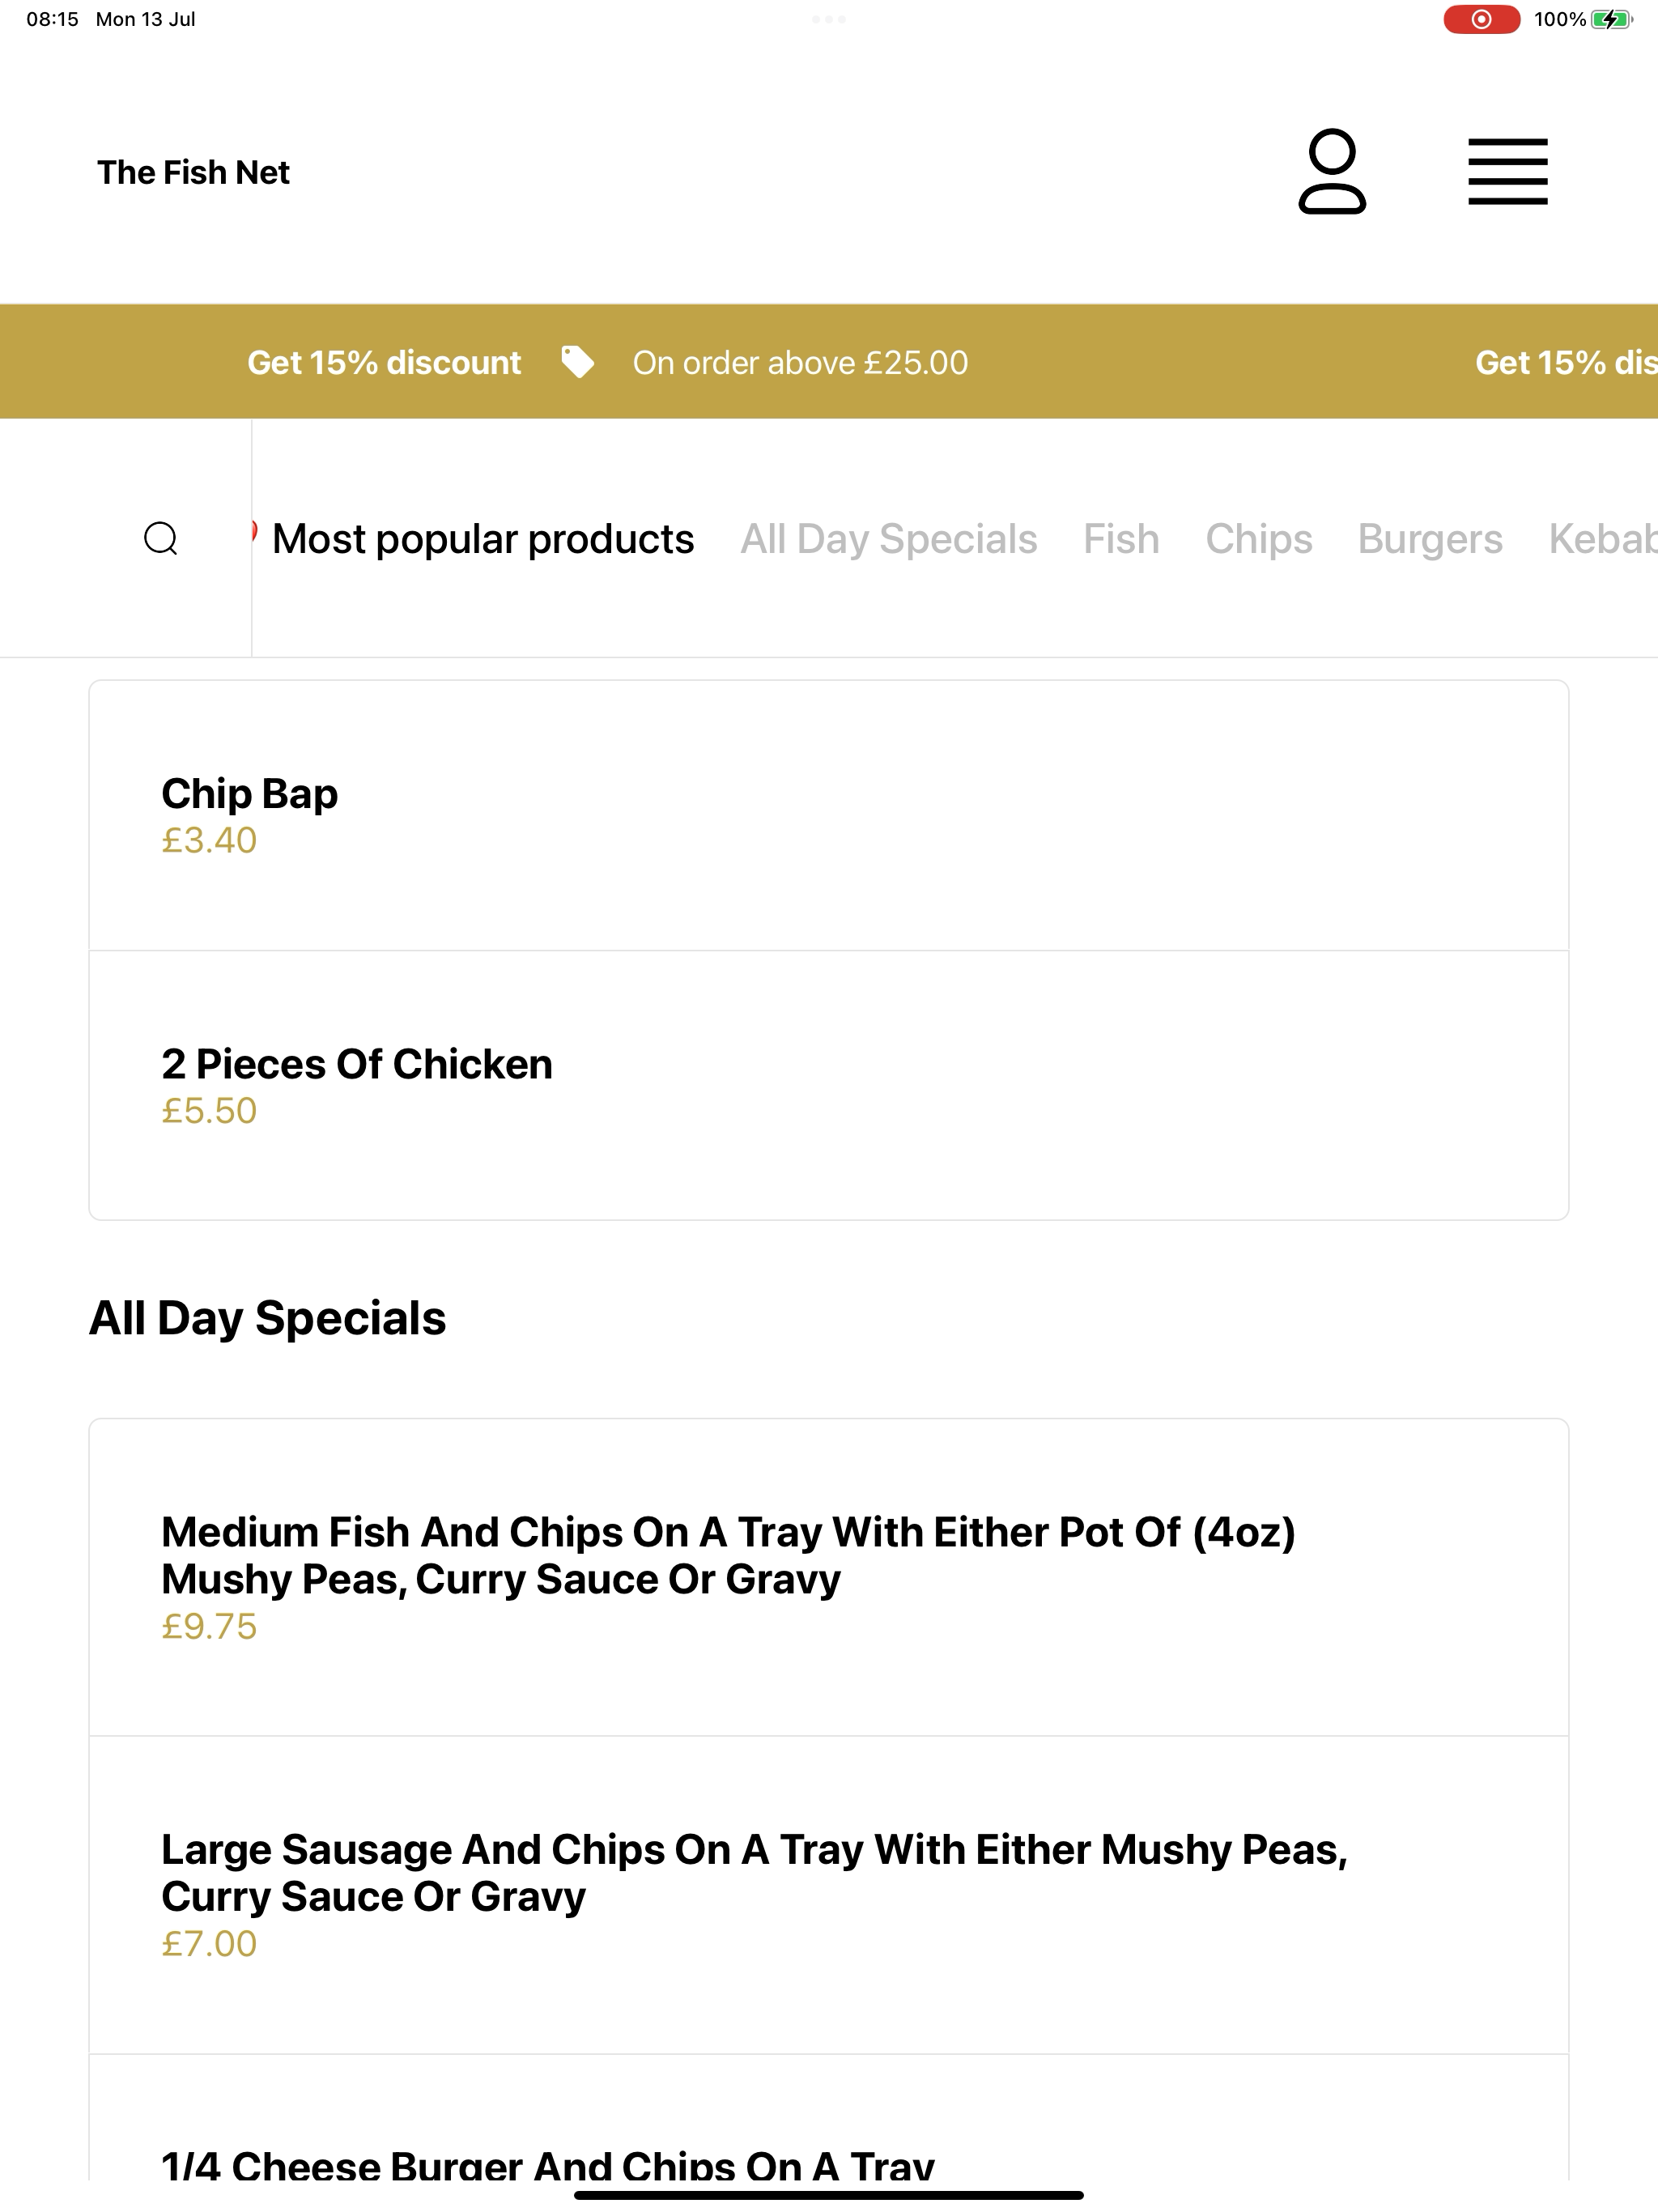The height and width of the screenshot is (2212, 1658).
Task: Tap the red screen recording indicator
Action: [1481, 19]
